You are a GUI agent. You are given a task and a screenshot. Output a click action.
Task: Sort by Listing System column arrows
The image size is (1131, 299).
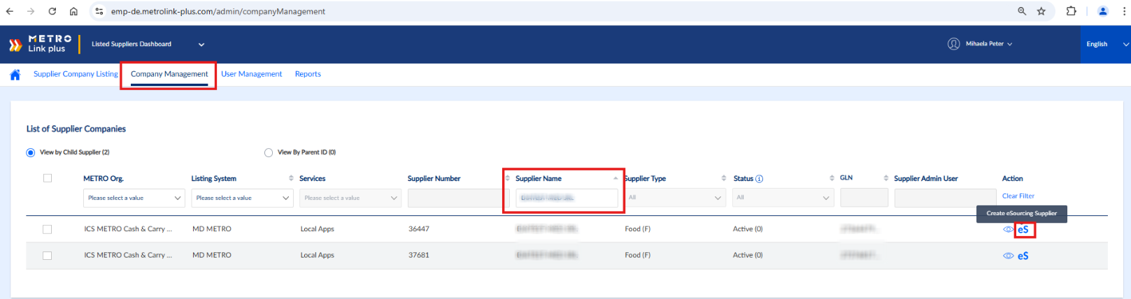click(x=291, y=178)
